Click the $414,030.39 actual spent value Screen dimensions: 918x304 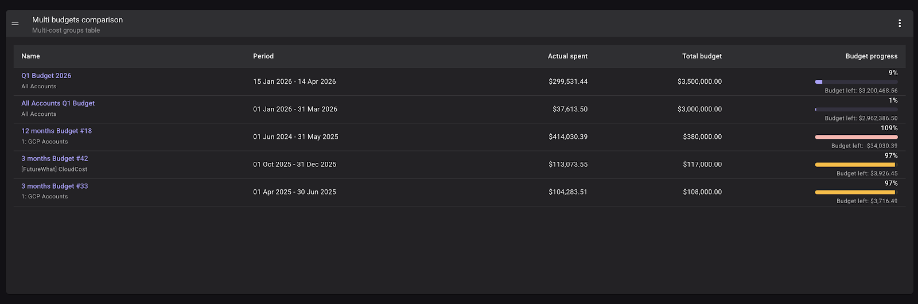point(567,137)
